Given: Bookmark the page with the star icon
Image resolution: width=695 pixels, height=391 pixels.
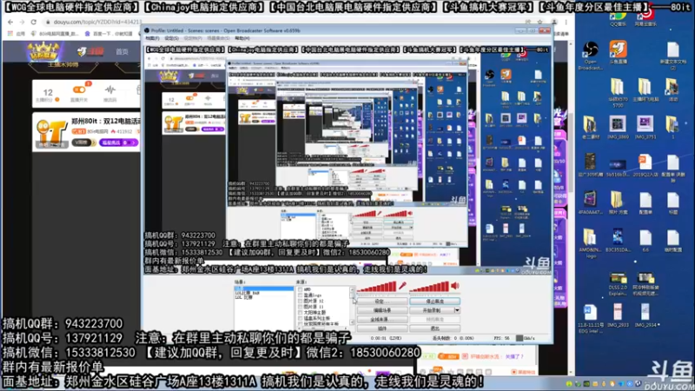Looking at the screenshot, I should [539, 22].
